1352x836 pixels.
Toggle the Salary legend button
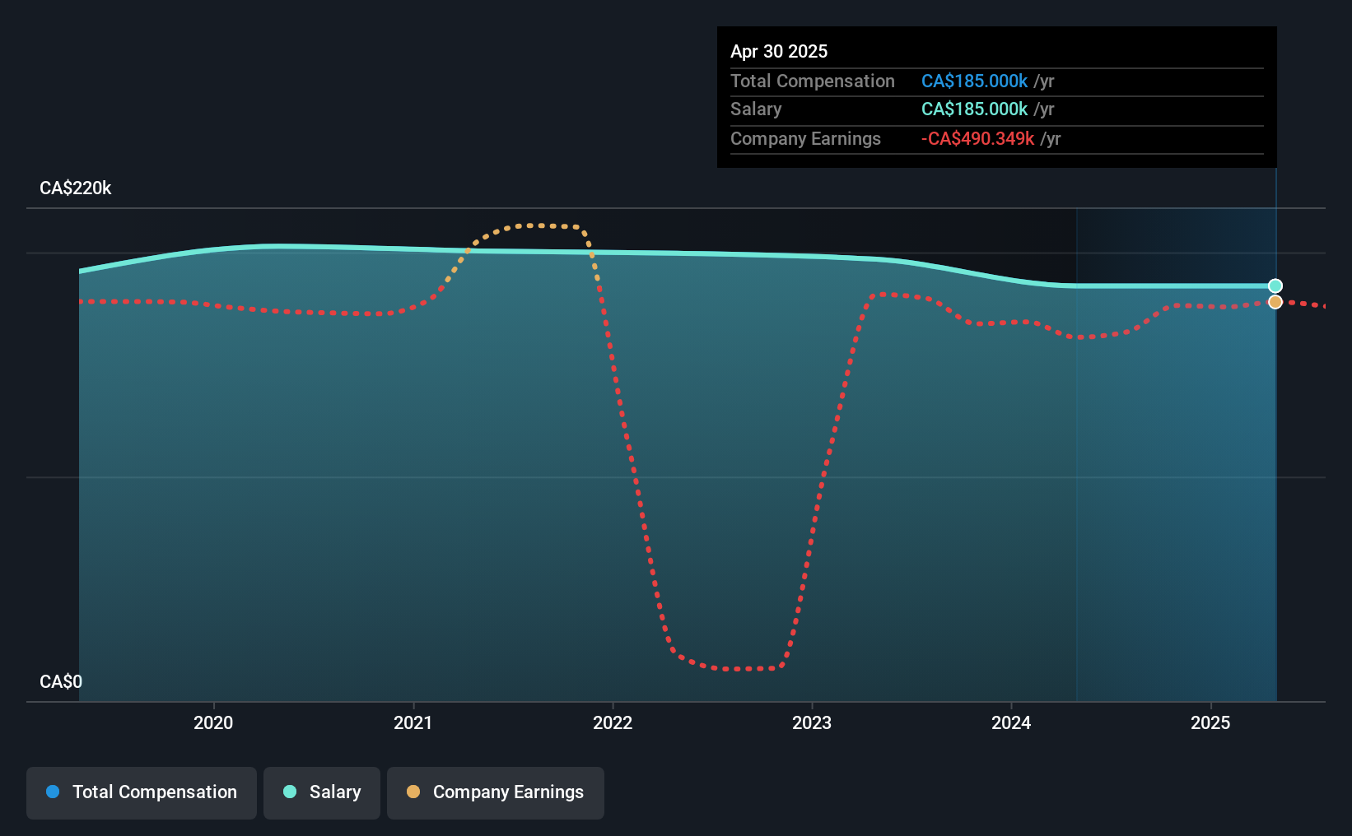click(322, 792)
